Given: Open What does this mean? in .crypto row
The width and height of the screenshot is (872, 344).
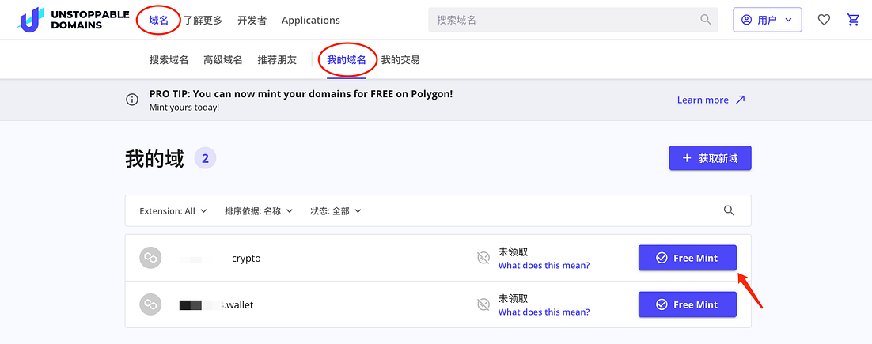Looking at the screenshot, I should [544, 265].
